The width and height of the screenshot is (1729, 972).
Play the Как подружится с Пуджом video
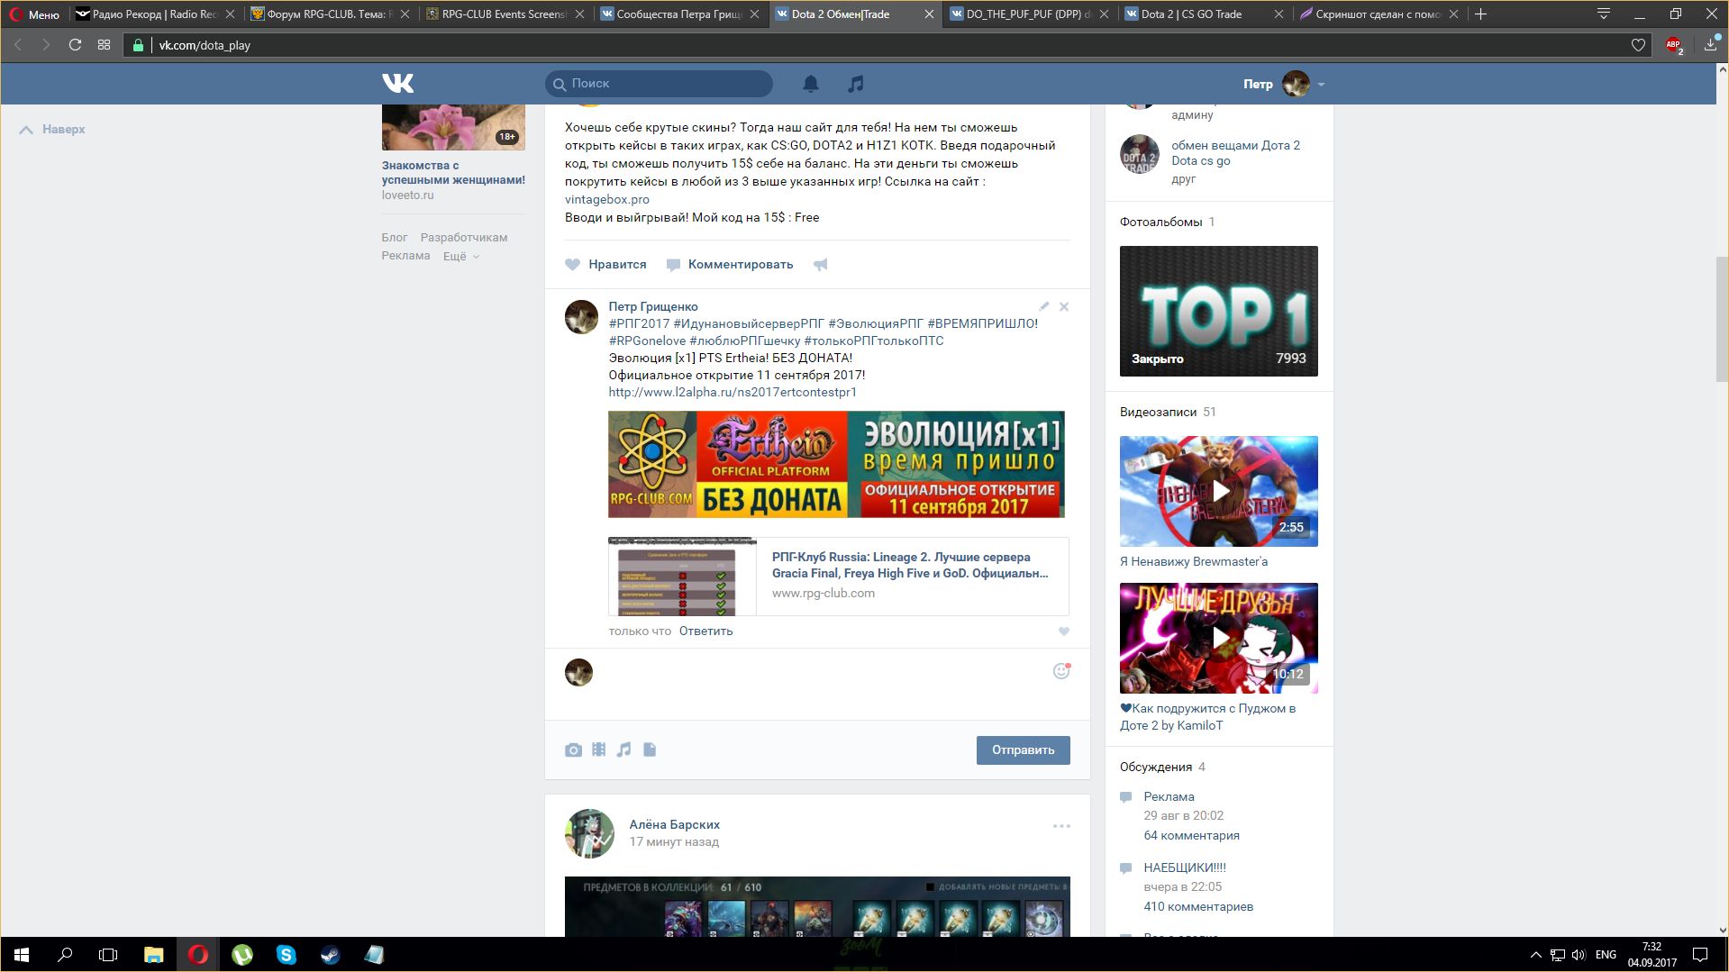point(1218,638)
